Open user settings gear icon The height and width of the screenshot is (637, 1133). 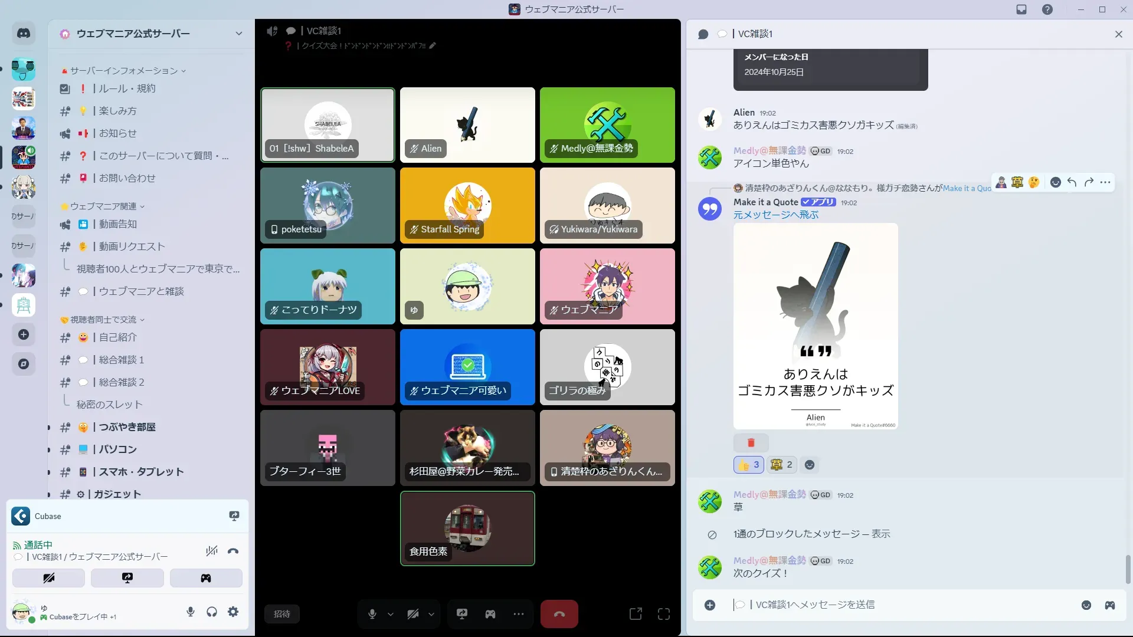(233, 612)
